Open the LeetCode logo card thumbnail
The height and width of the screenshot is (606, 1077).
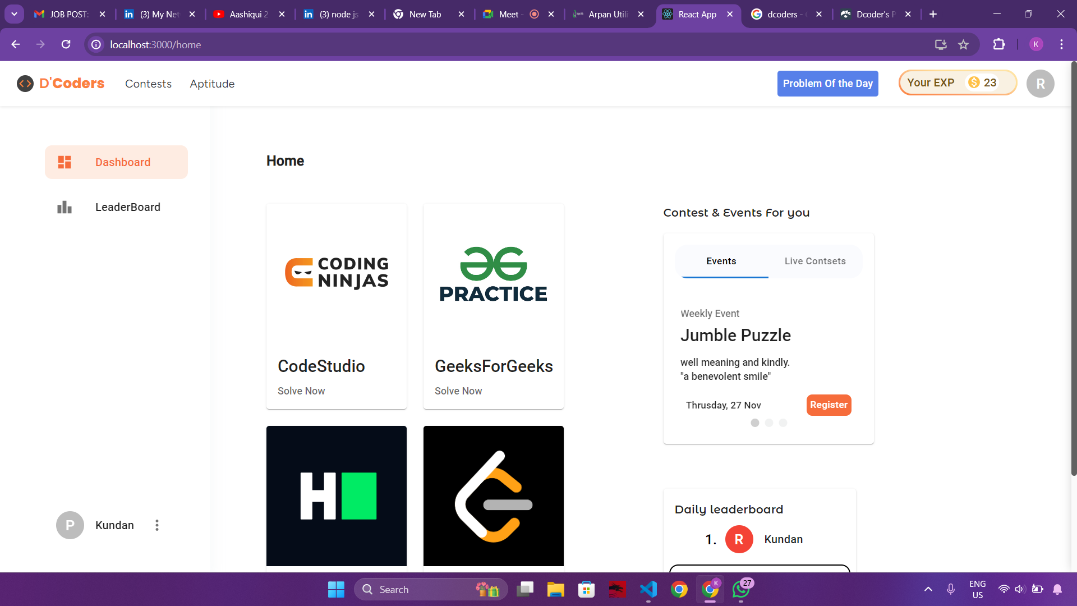(493, 496)
